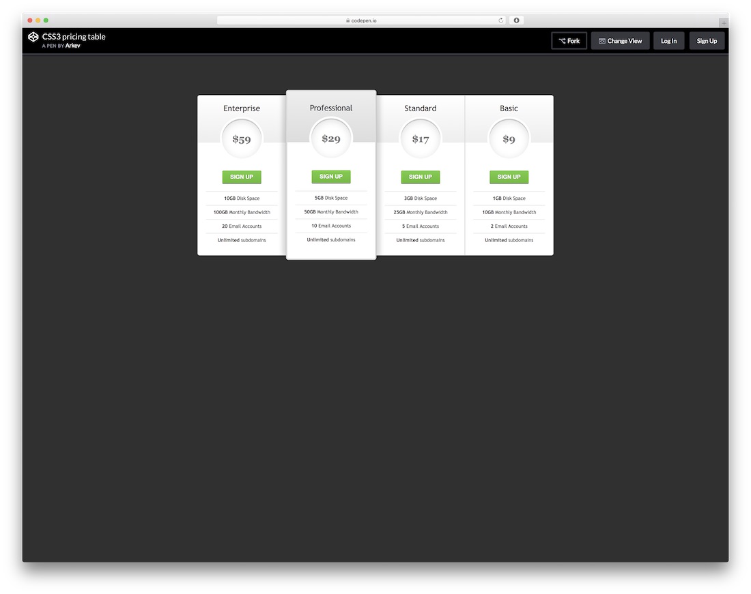
Task: Minimize the Safari window (yellow button)
Action: click(x=38, y=20)
